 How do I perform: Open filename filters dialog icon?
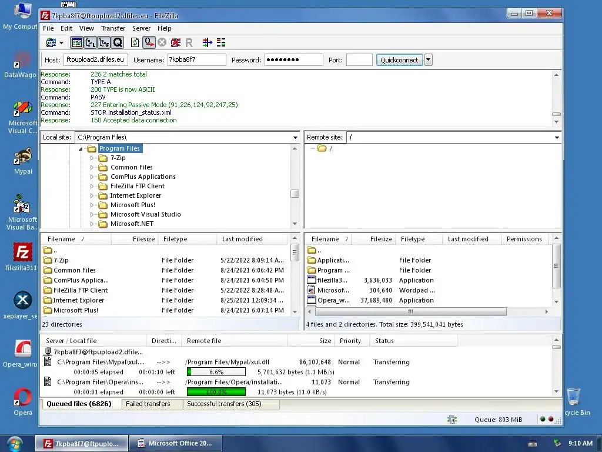click(x=208, y=42)
